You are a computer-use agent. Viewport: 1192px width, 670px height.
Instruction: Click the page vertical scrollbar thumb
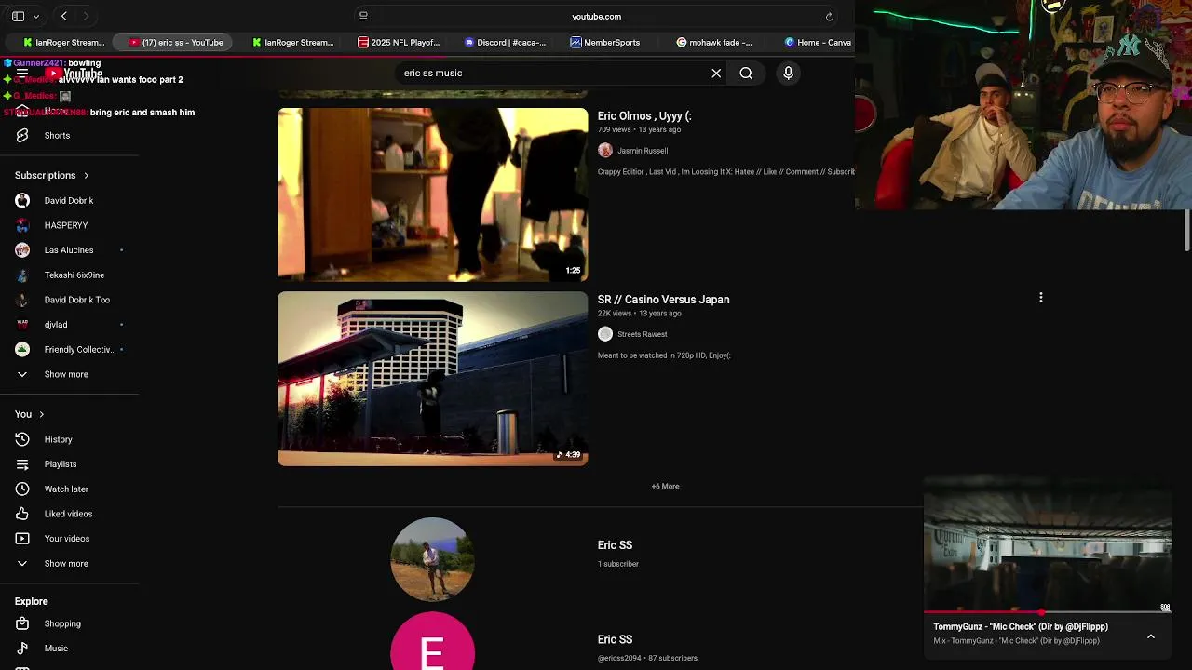[x=1187, y=231]
